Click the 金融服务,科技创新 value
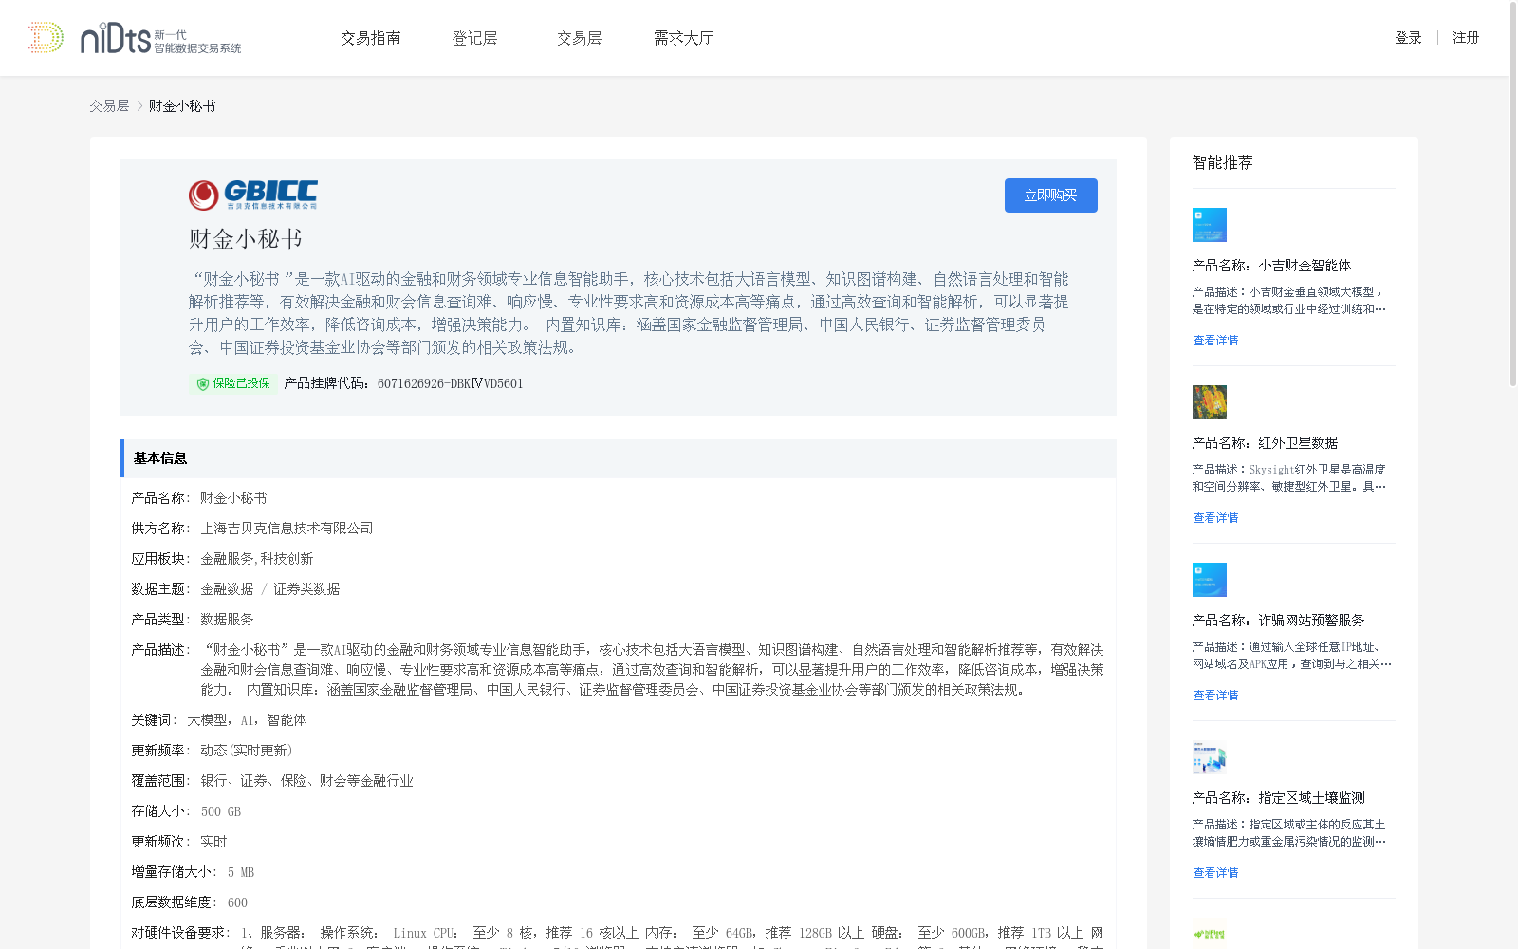Image resolution: width=1518 pixels, height=949 pixels. tap(257, 559)
